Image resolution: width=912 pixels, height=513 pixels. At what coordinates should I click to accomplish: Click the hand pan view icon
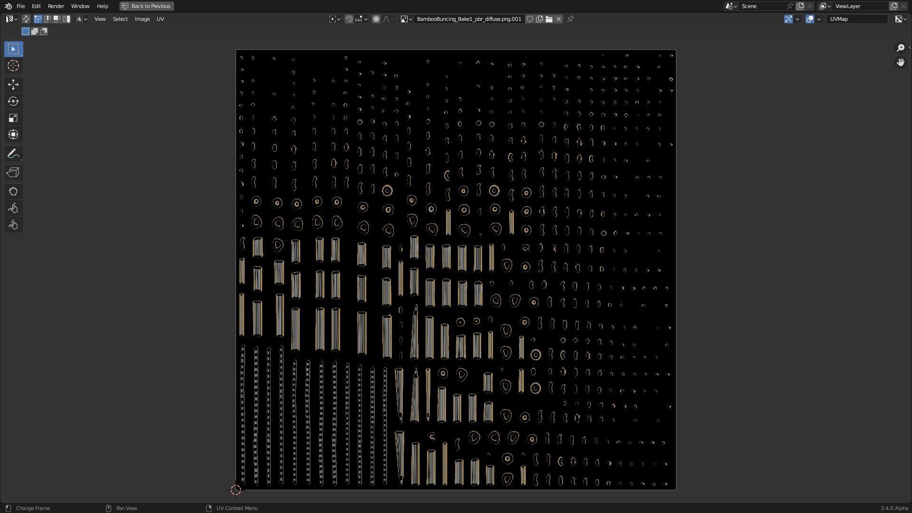(x=900, y=62)
